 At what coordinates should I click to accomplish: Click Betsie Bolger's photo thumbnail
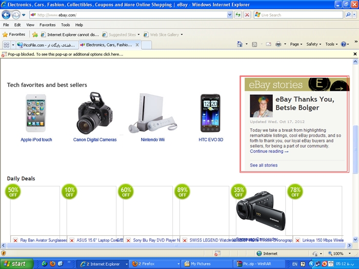coord(261,106)
